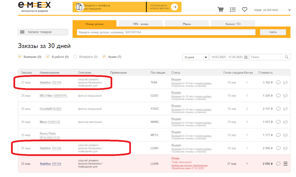This screenshot has height=177, width=296.
Task: Open chat bubble for Mann HU6013Z order
Action: tap(278, 122)
